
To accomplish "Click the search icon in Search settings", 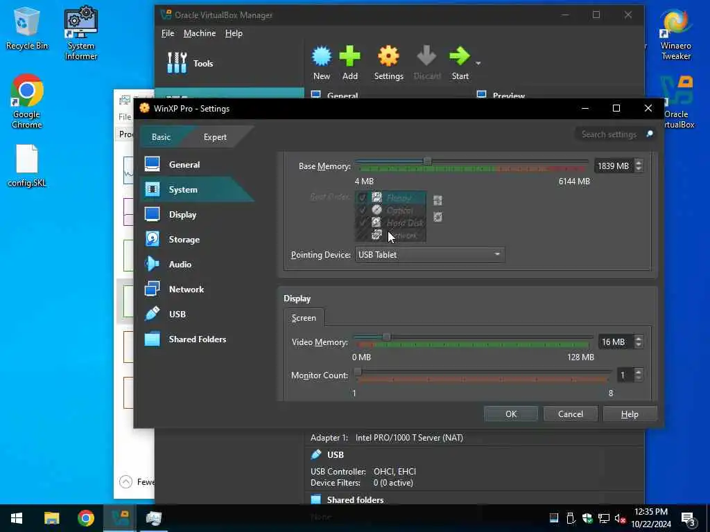I will pos(649,134).
